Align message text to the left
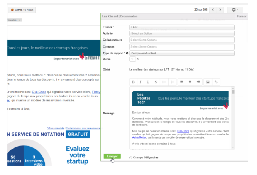 point(181,82)
